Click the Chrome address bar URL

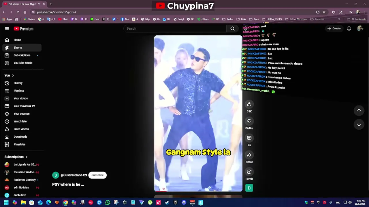[x=57, y=12]
